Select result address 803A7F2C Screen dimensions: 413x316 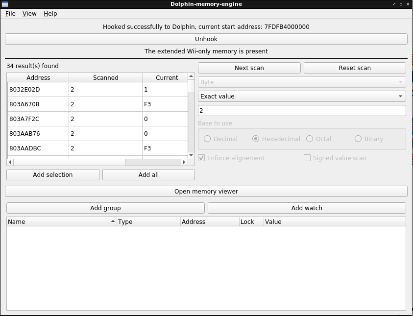click(38, 119)
